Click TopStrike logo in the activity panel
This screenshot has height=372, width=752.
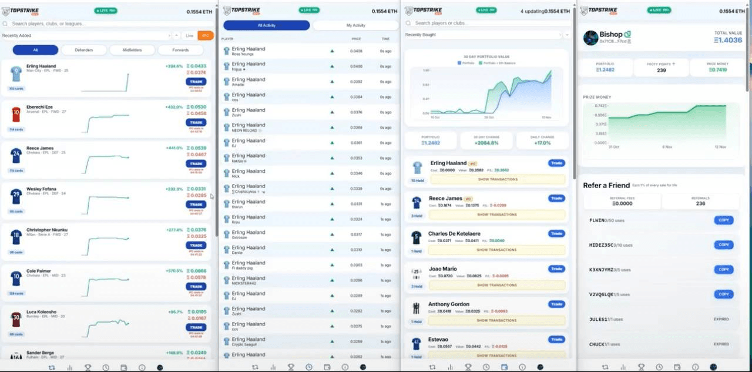tap(243, 11)
